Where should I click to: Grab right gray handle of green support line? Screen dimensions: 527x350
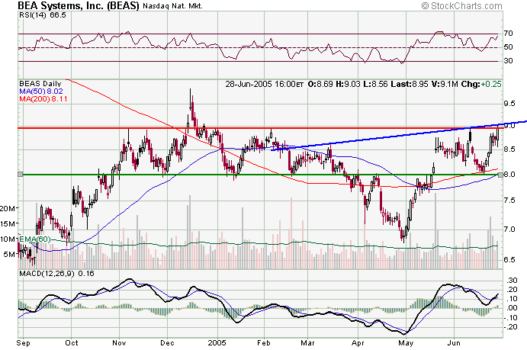click(500, 175)
